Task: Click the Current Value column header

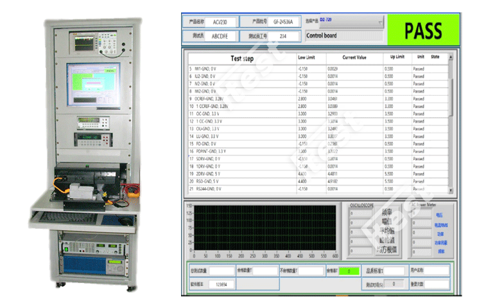Action: point(354,57)
